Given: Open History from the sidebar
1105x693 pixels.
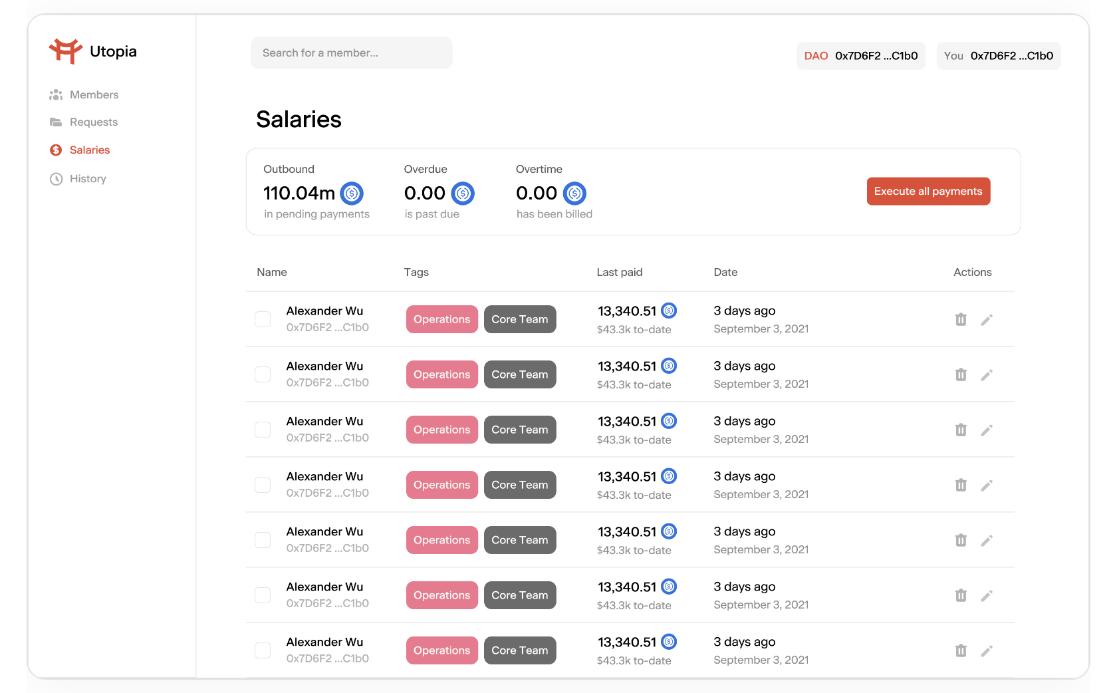Looking at the screenshot, I should (x=88, y=179).
